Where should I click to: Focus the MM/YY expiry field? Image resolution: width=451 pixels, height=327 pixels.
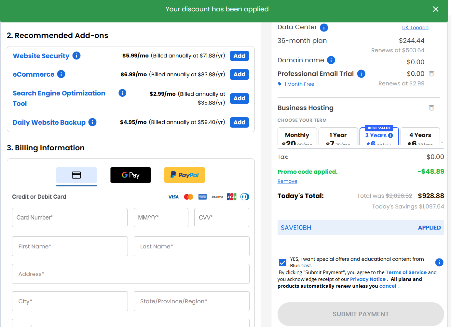point(161,218)
